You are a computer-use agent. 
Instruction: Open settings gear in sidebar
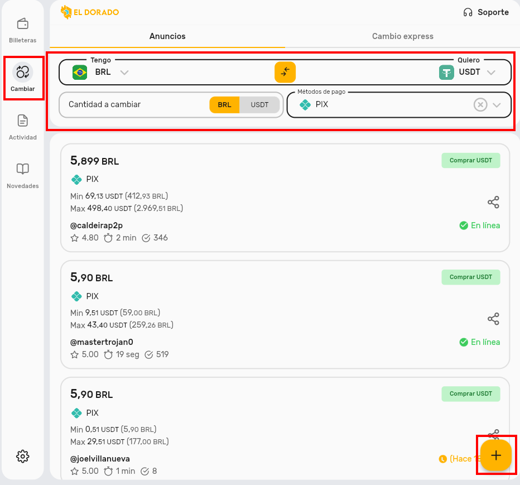pyautogui.click(x=22, y=457)
